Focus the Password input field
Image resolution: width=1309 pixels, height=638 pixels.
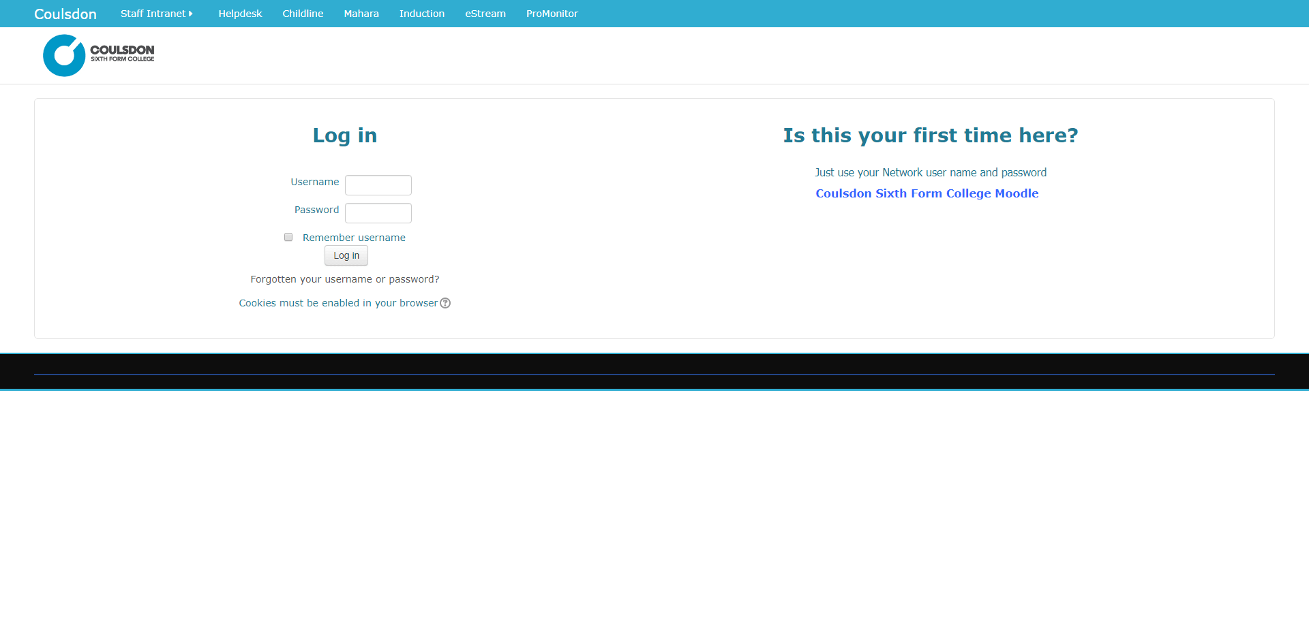click(x=378, y=213)
